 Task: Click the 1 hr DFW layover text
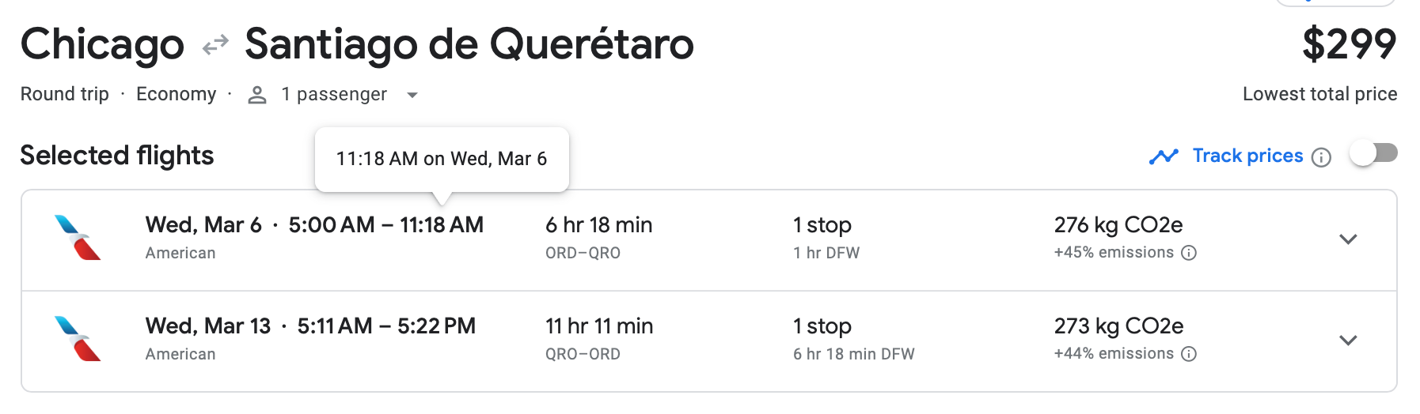[826, 253]
